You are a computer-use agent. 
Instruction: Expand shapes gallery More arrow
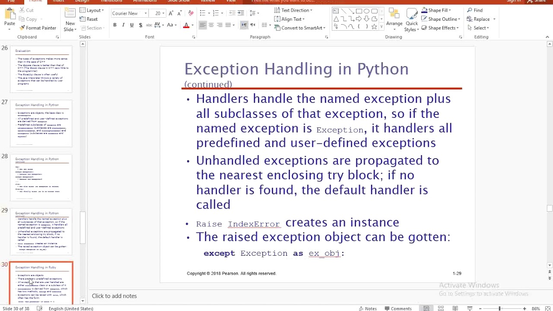tap(382, 27)
